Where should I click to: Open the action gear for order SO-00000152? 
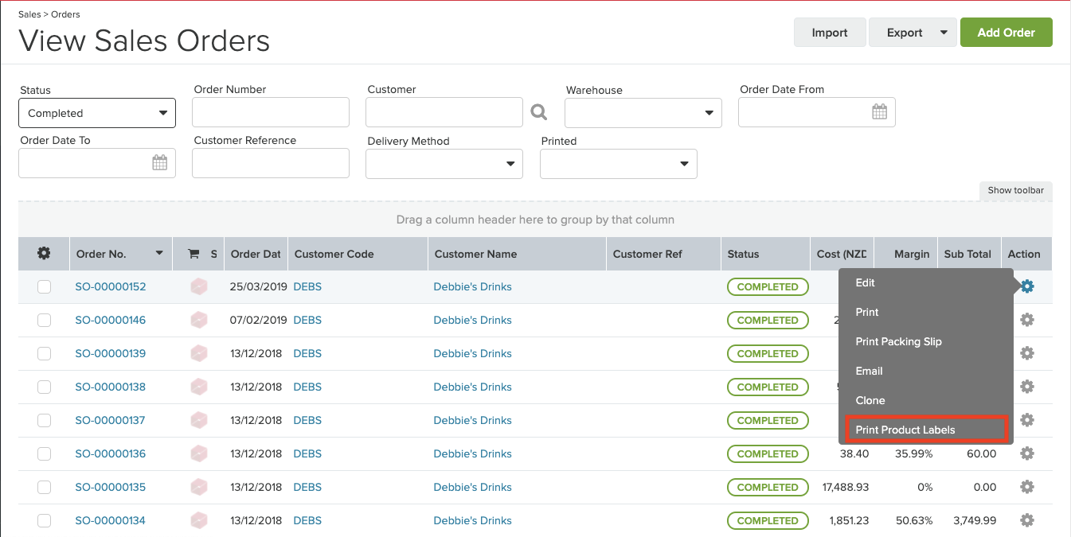(1027, 286)
